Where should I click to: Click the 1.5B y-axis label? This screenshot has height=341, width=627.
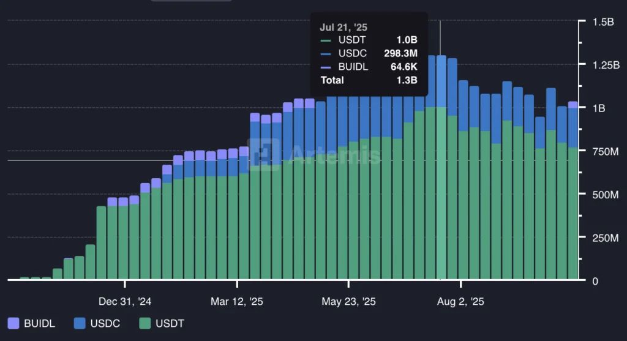click(x=603, y=22)
